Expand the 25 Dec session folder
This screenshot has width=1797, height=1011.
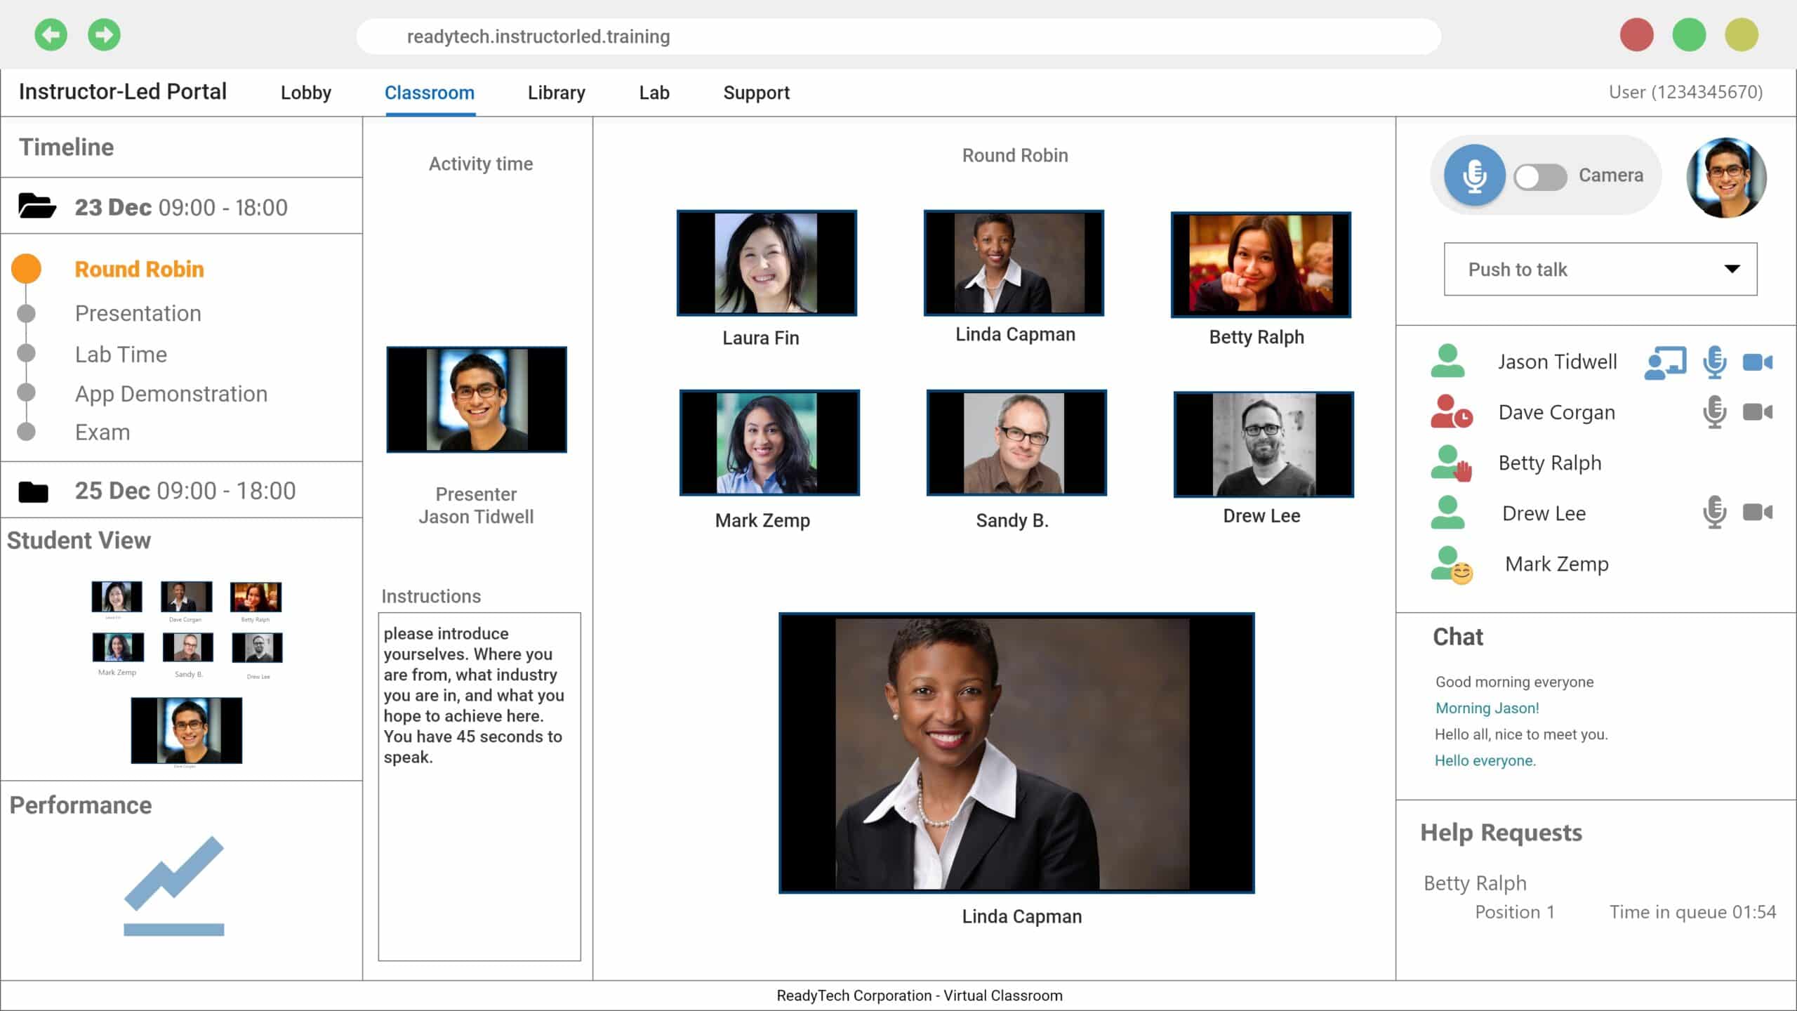pos(34,491)
